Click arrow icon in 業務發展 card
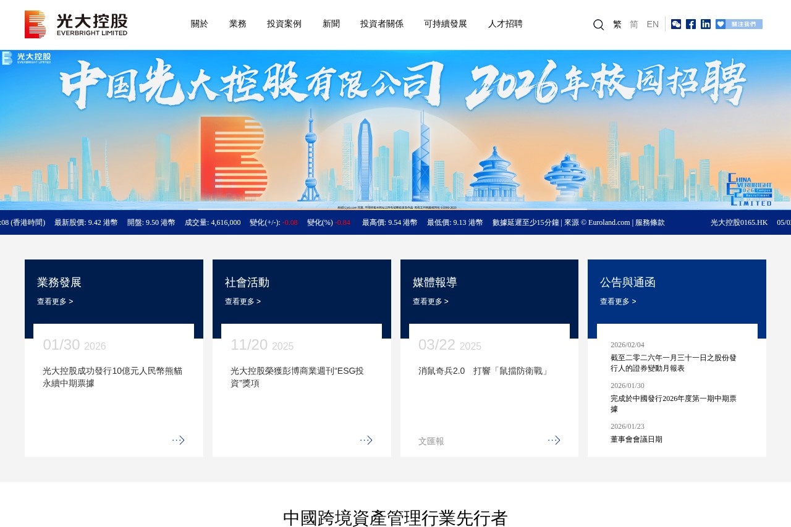 (x=178, y=440)
